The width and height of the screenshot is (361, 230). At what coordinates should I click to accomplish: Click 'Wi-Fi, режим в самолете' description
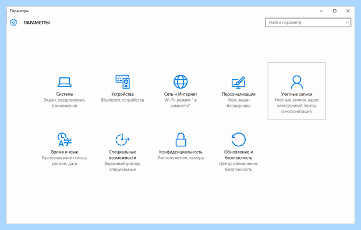click(180, 103)
